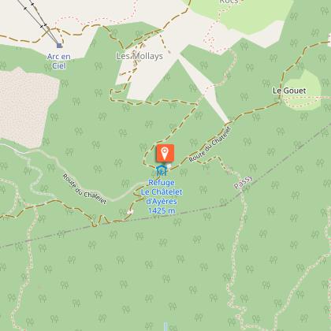Click the tree symbol directly left of the refuge icon

[154, 173]
